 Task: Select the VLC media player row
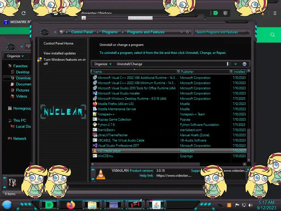(169, 151)
